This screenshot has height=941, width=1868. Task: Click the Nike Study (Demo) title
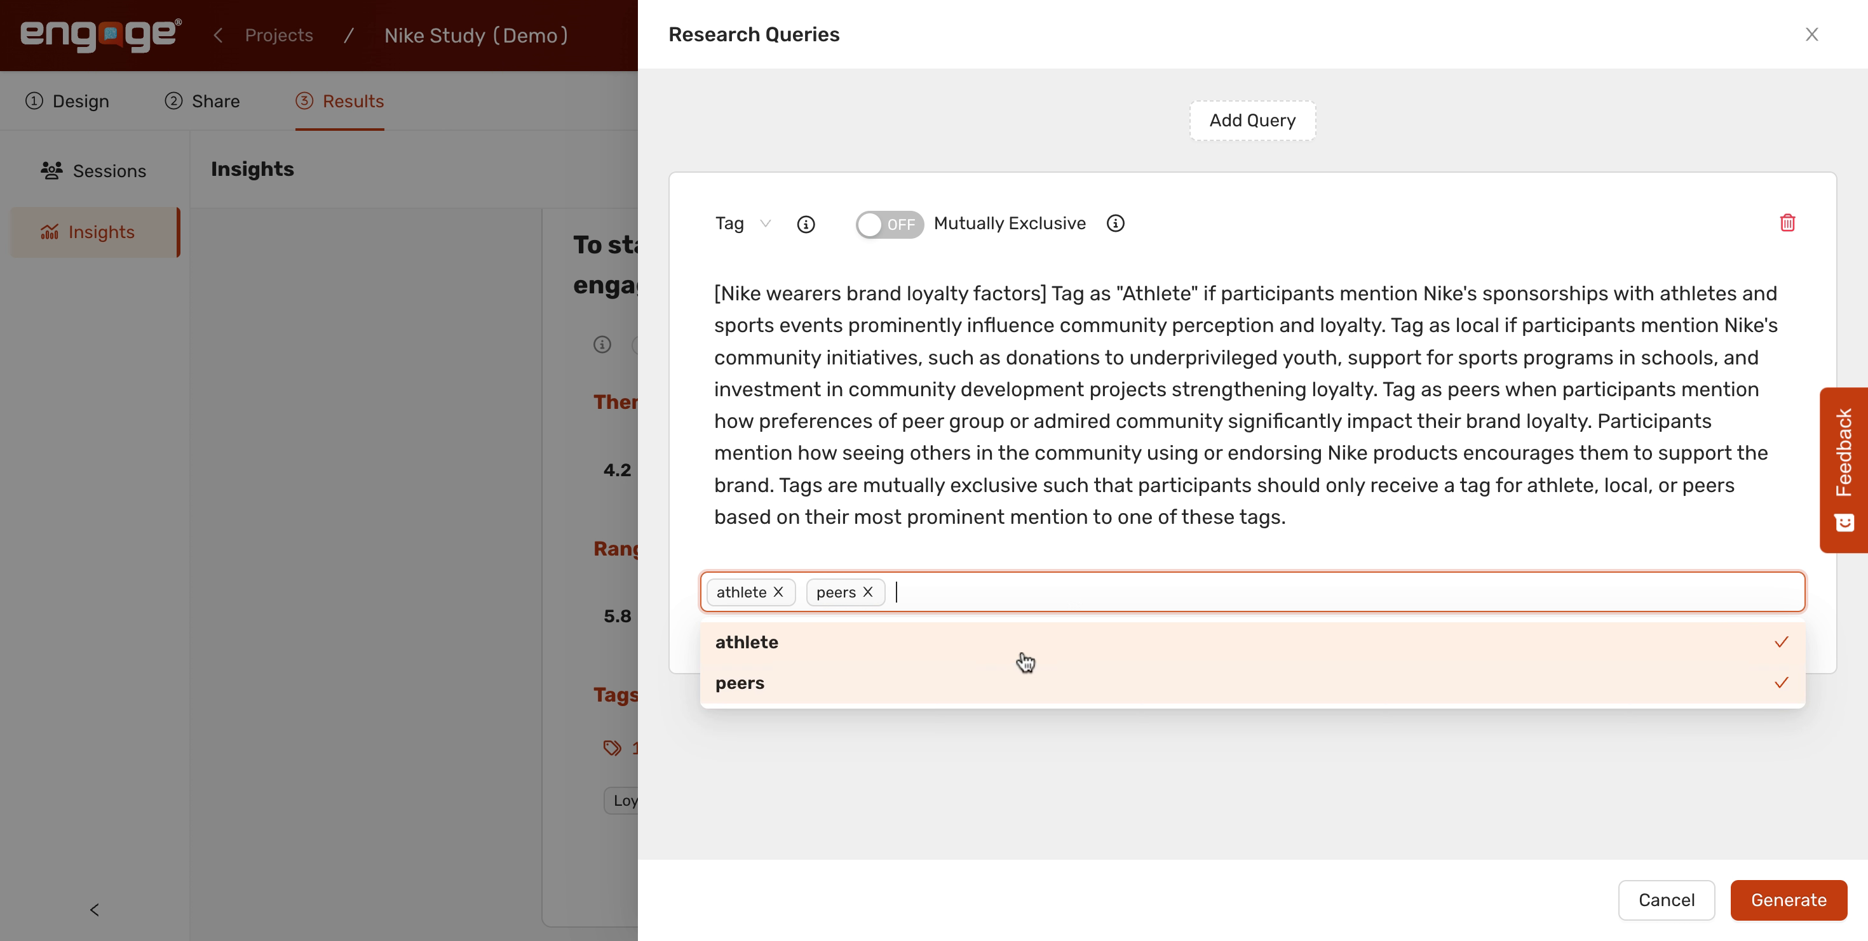(476, 35)
